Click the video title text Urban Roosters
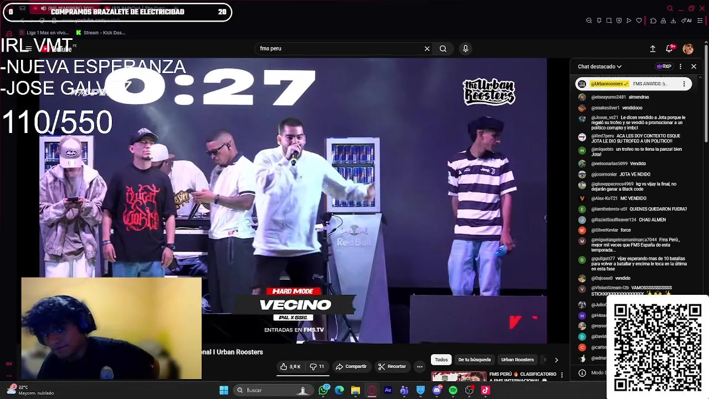The height and width of the screenshot is (399, 709). [x=240, y=352]
